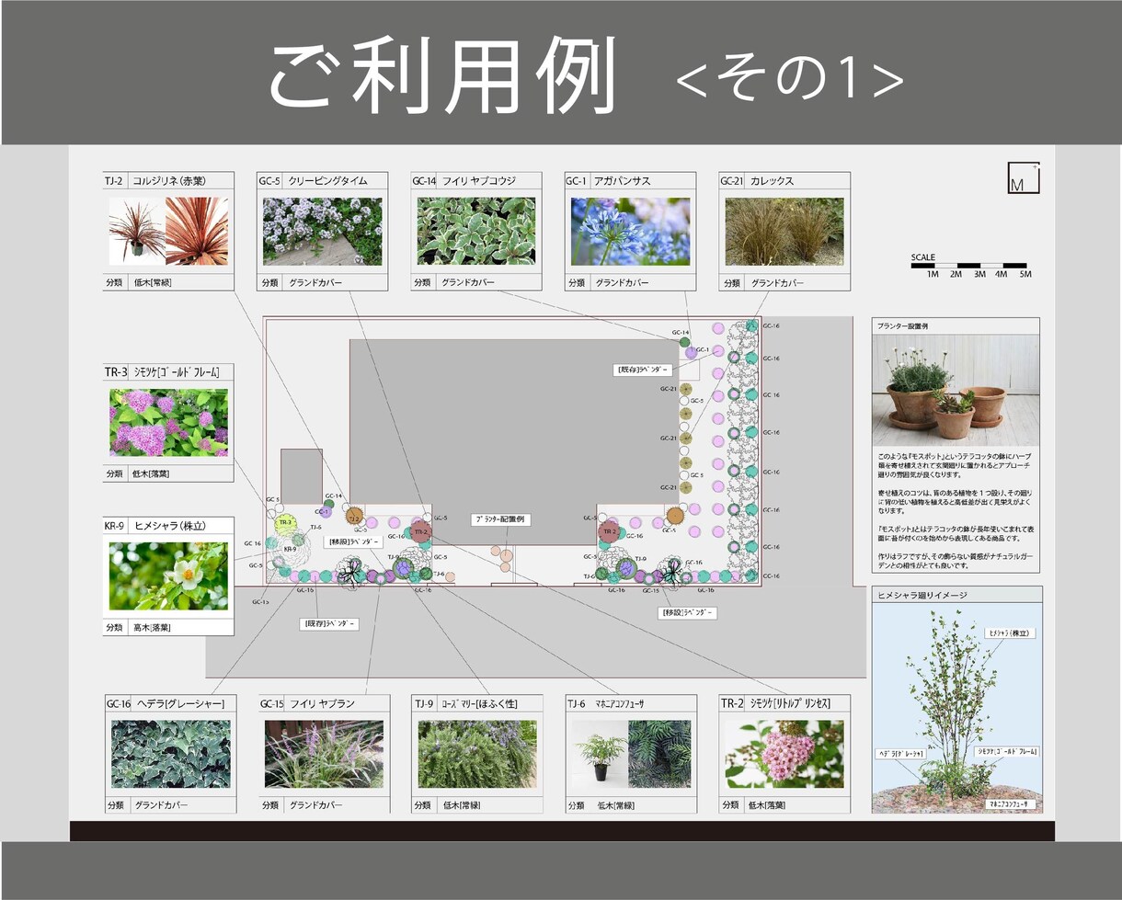Click the blue アガパンサス flower photo
Screen dimensions: 1122x900
pyautogui.click(x=630, y=232)
